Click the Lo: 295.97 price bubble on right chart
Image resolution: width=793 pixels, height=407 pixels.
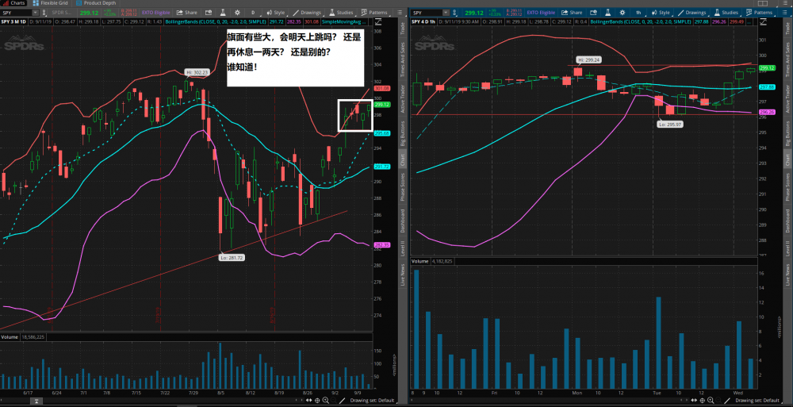[x=670, y=124]
